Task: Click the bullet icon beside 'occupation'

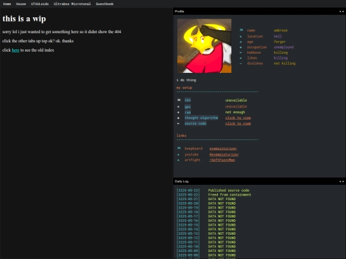Action: 241,47
